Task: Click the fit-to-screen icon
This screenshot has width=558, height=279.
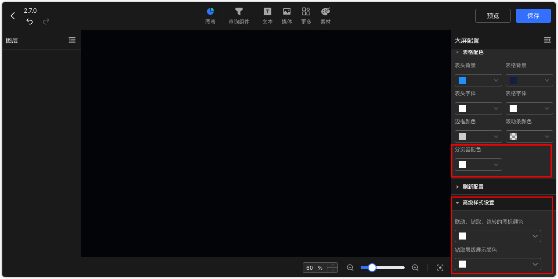Action: [440, 268]
